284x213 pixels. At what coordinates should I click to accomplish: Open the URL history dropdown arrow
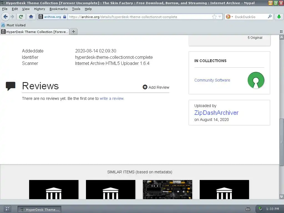click(x=220, y=17)
